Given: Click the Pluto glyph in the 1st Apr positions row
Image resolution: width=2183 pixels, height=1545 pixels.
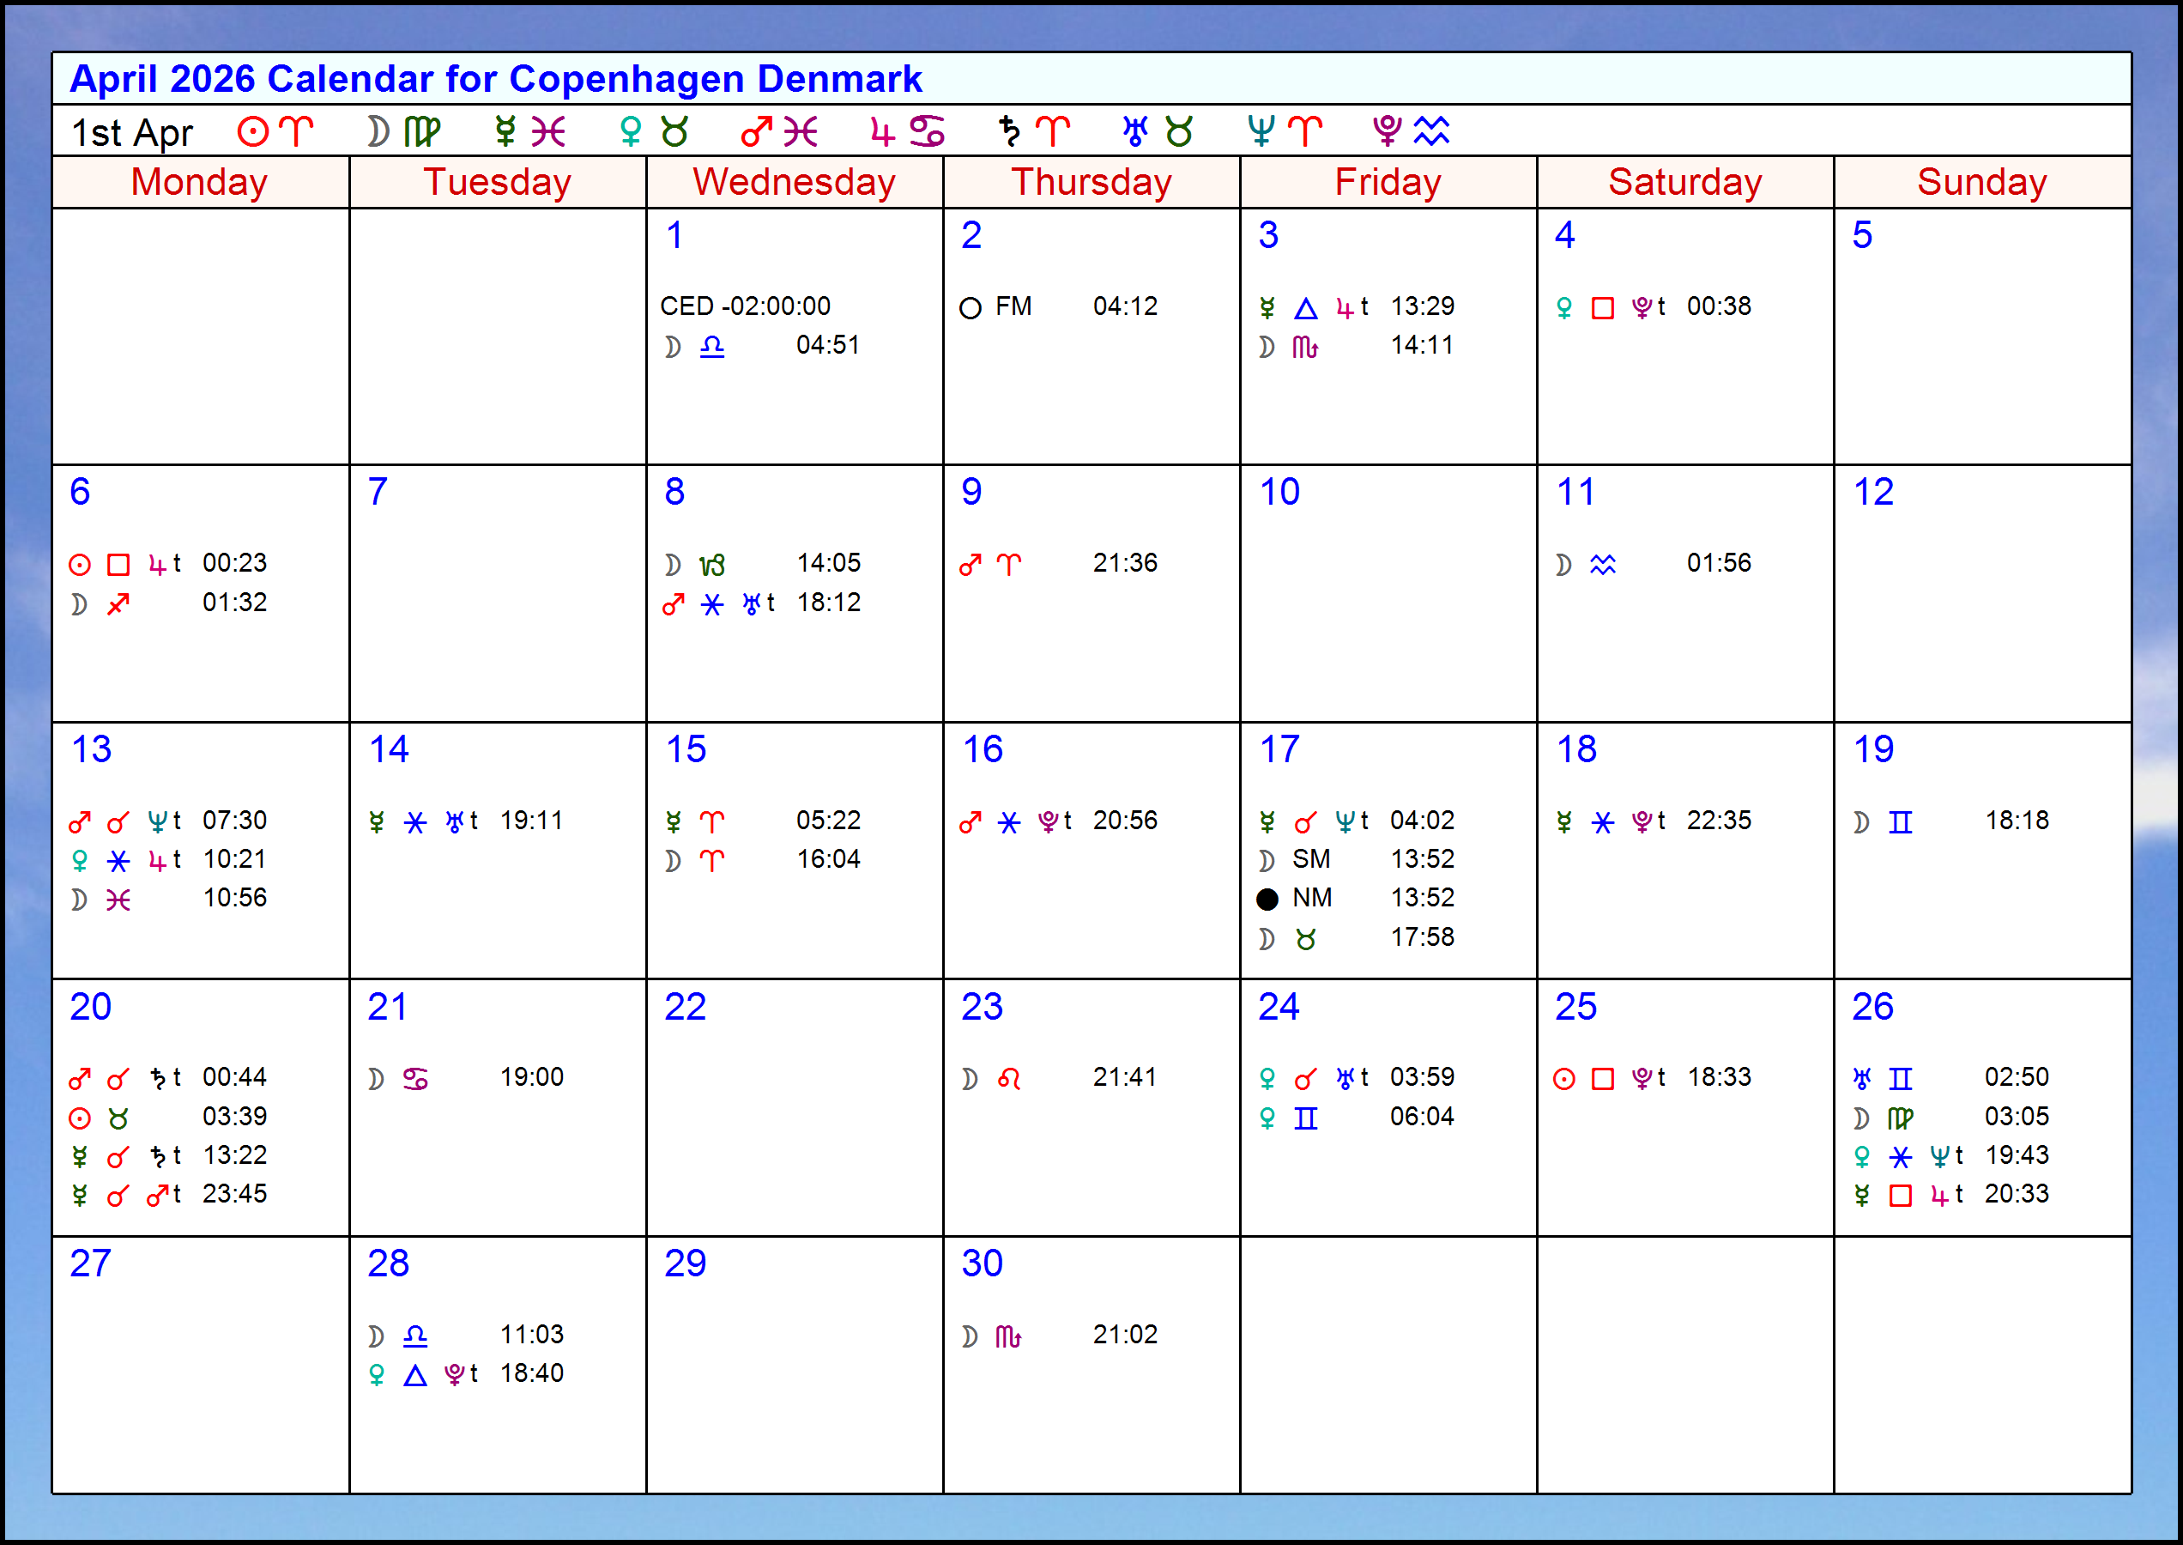Looking at the screenshot, I should 1387,131.
